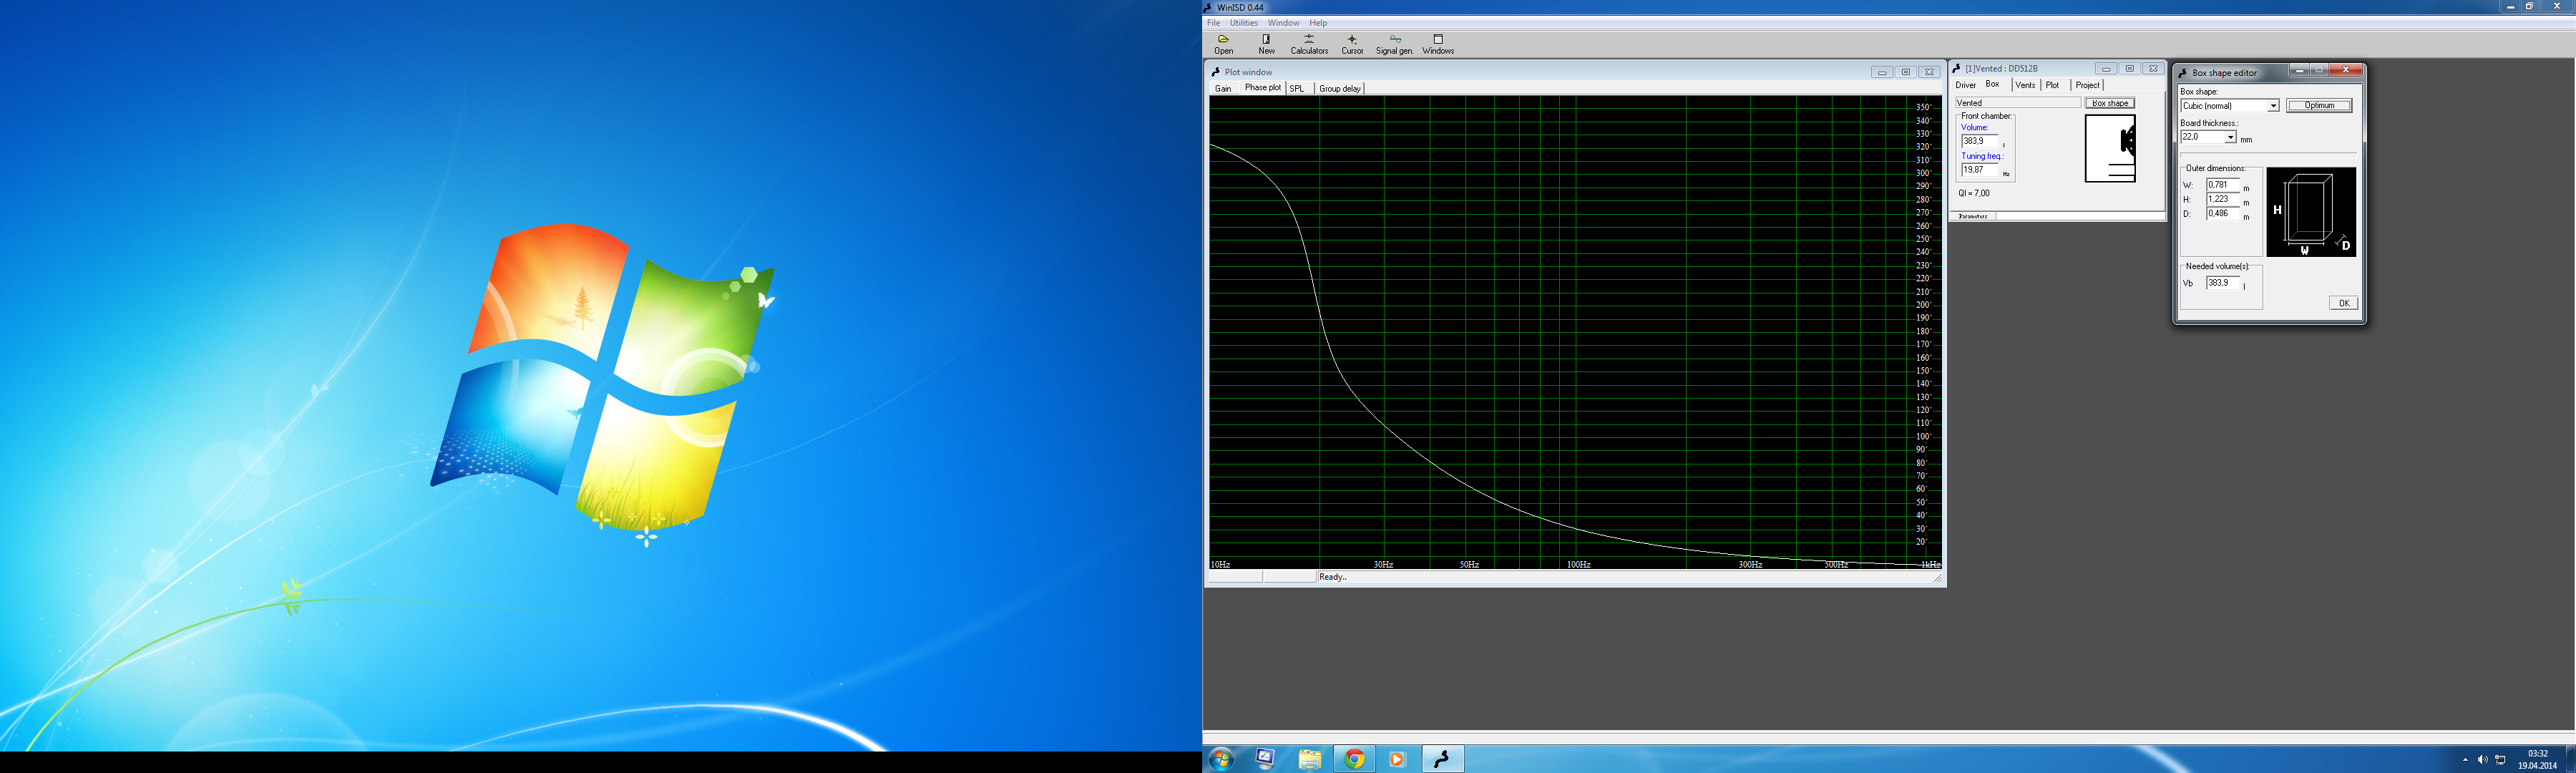Close the Plot window
The height and width of the screenshot is (773, 2576).
[x=1929, y=72]
